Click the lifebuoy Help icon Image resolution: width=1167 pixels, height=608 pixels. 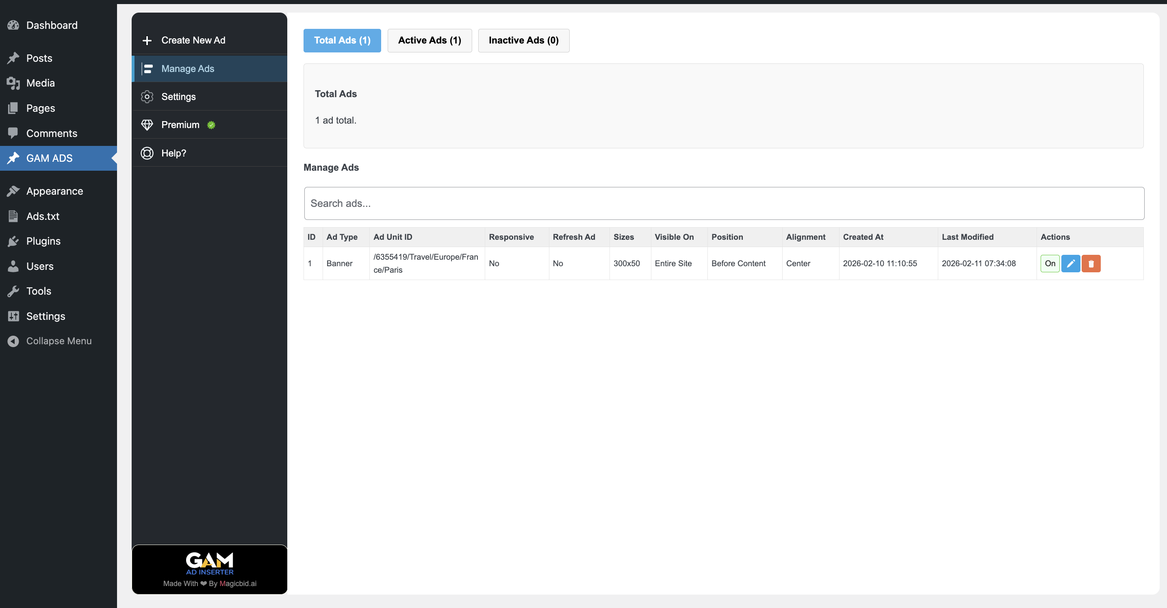[x=147, y=153]
